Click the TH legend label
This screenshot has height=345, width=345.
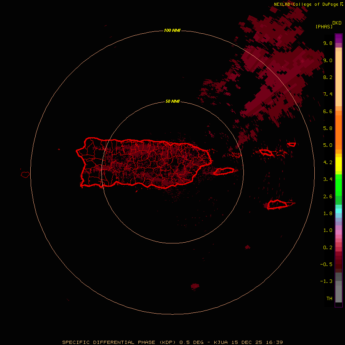329,299
